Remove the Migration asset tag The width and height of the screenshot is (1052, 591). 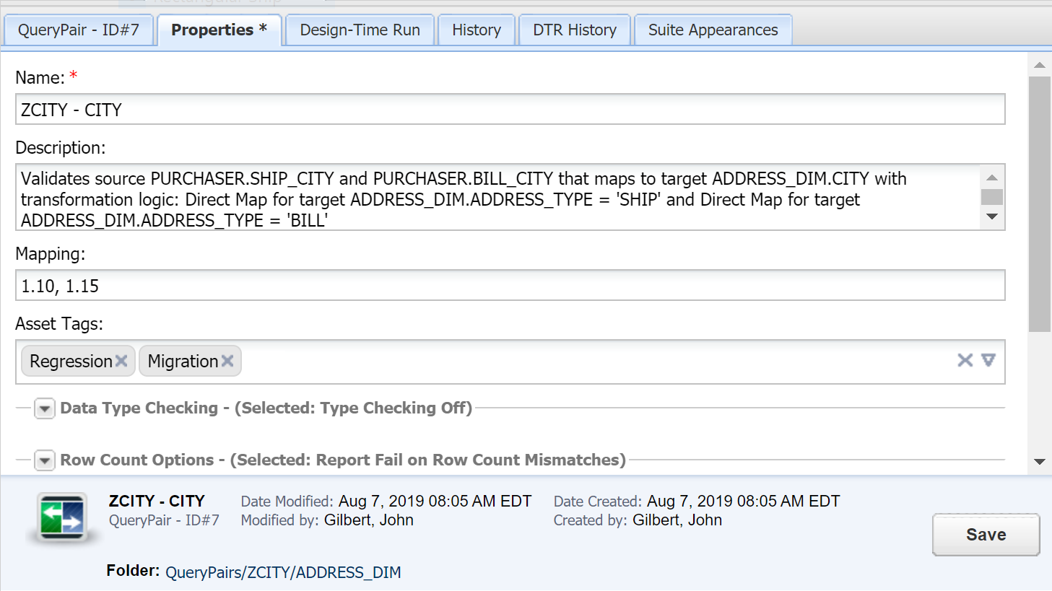[227, 361]
